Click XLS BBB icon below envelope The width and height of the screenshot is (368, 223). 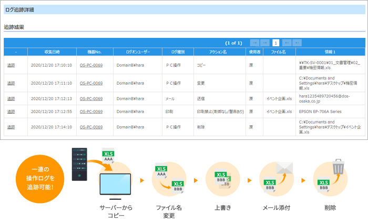pyautogui.click(x=270, y=185)
